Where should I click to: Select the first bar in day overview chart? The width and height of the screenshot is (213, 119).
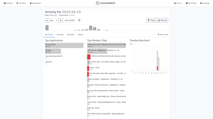47,28
